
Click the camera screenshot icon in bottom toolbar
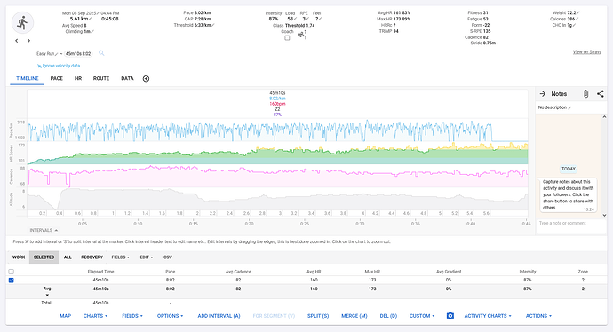point(450,316)
